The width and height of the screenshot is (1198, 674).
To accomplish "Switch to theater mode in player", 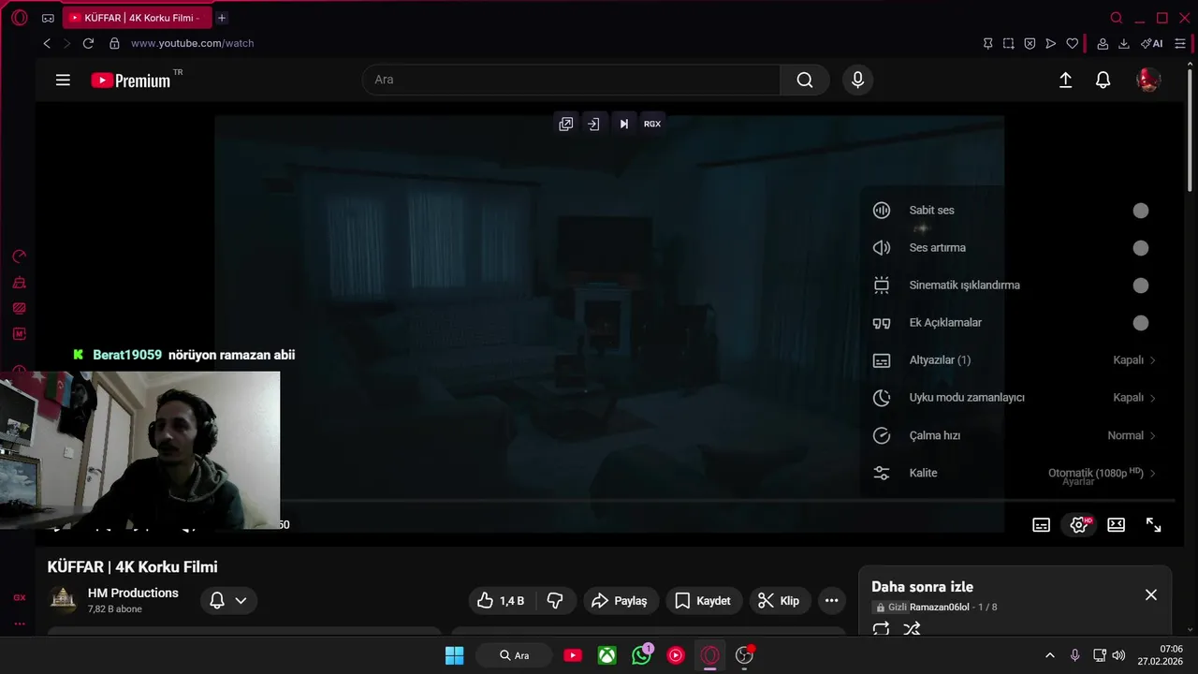I will [x=1117, y=525].
